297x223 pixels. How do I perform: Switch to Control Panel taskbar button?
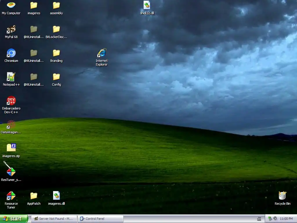pyautogui.click(x=100, y=219)
